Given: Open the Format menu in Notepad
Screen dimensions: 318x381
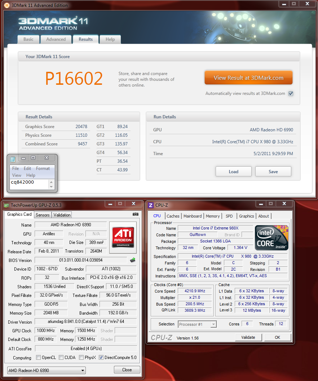Looking at the screenshot, I should click(43, 168).
